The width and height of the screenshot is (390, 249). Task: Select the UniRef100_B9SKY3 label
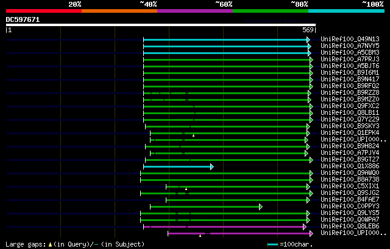(x=350, y=126)
